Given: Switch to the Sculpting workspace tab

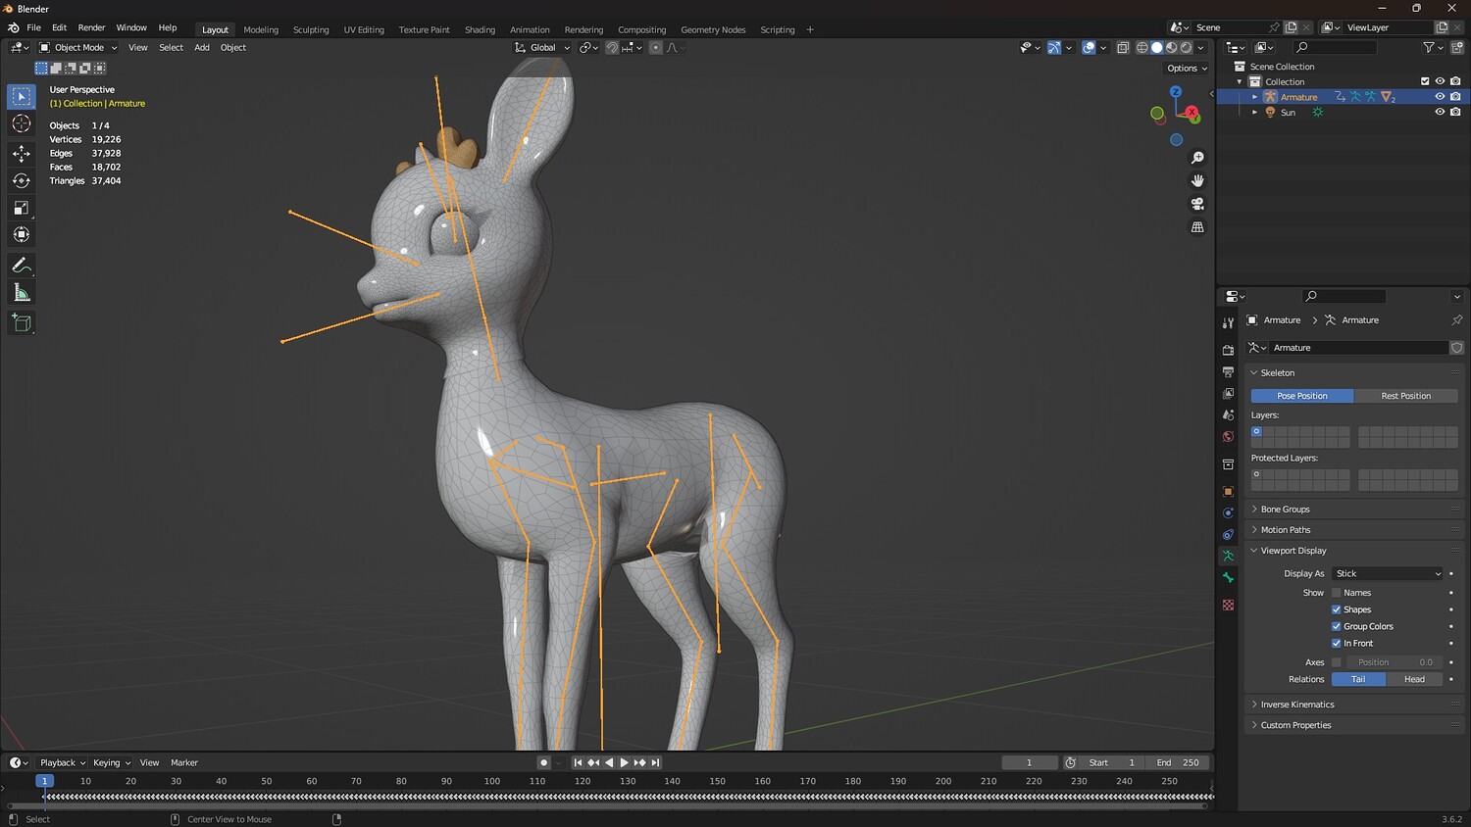Looking at the screenshot, I should [x=311, y=29].
